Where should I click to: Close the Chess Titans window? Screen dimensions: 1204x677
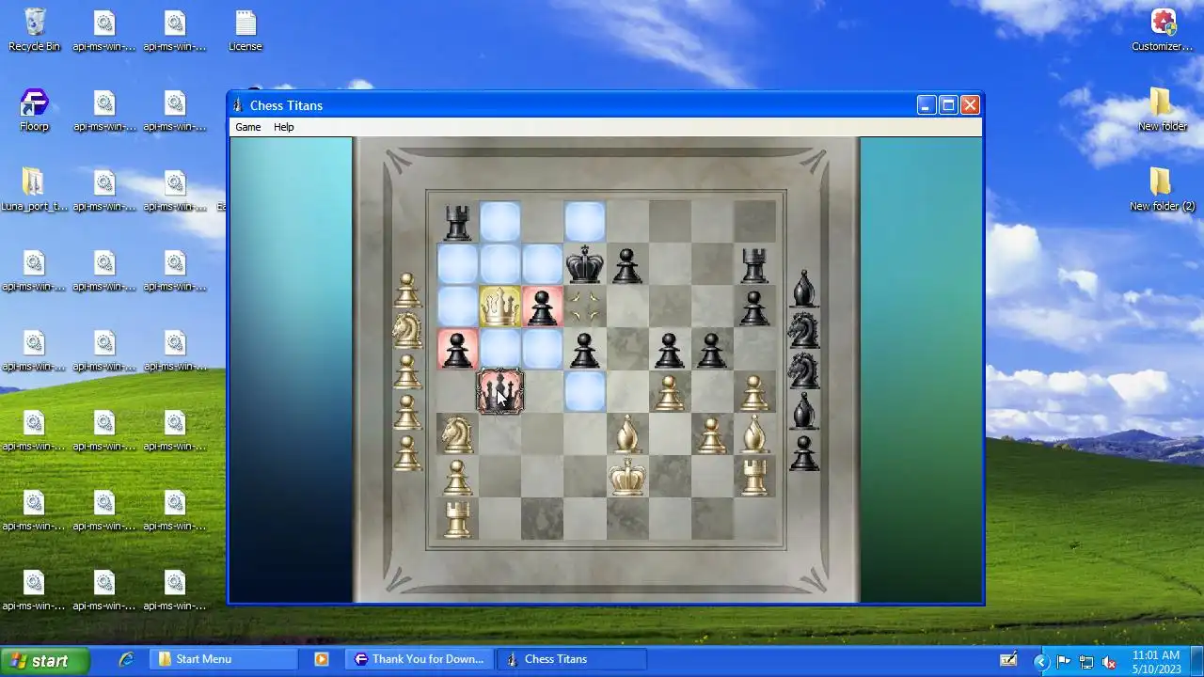pos(970,105)
